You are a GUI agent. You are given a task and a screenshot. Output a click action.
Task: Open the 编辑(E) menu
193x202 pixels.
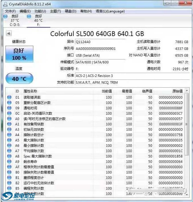pos(25,11)
